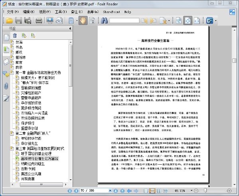Go to last page button
239x196 pixels.
(x=122, y=191)
